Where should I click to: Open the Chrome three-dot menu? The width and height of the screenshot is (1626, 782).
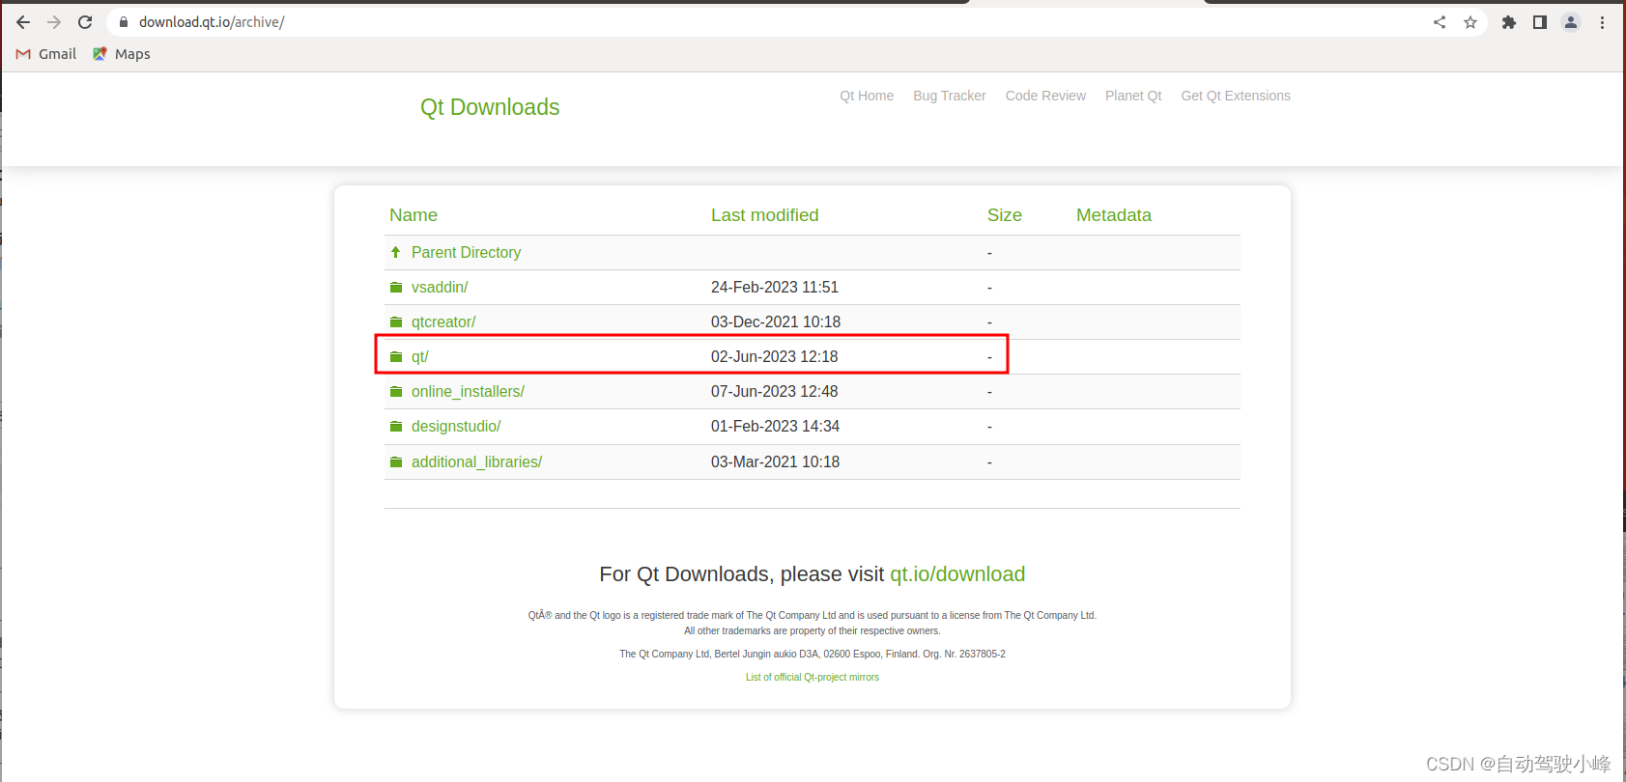[x=1602, y=22]
